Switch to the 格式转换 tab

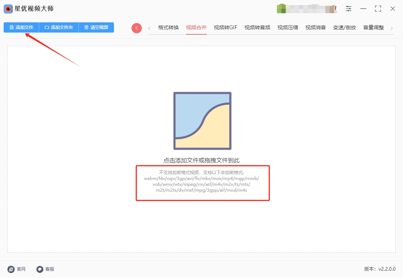point(169,27)
